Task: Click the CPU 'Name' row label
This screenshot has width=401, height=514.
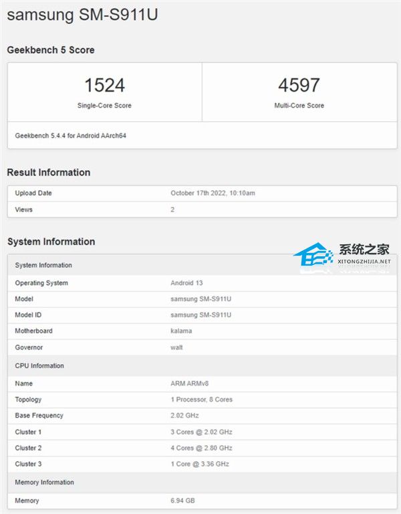Action: 23,383
